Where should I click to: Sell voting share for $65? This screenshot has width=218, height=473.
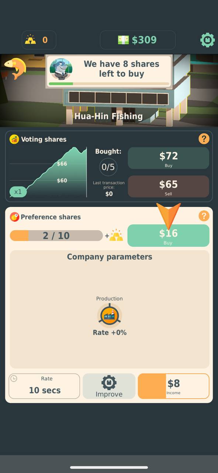(169, 186)
